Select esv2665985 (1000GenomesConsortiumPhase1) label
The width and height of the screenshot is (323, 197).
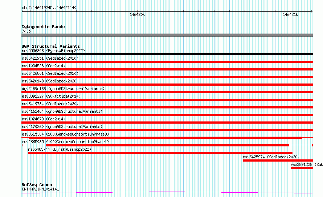pos(65,142)
